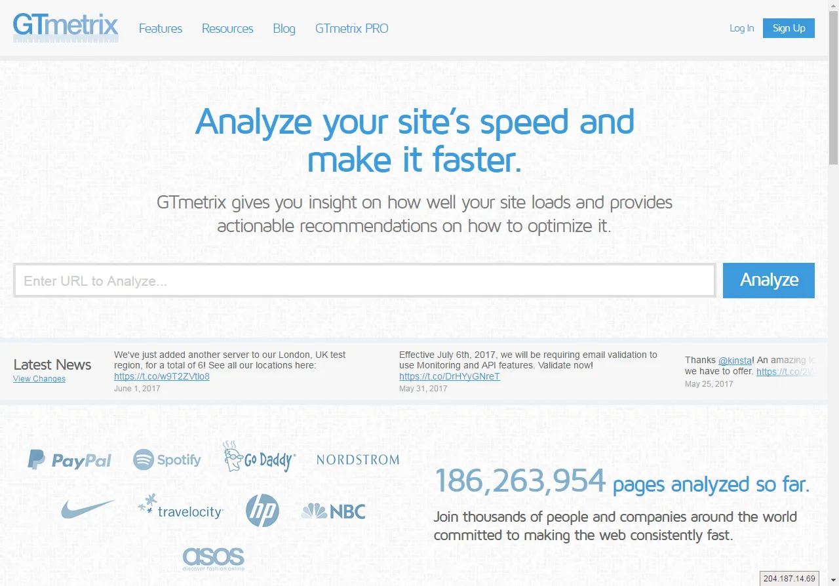Image resolution: width=839 pixels, height=586 pixels.
Task: Click the GTmetrix logo
Action: (x=66, y=28)
